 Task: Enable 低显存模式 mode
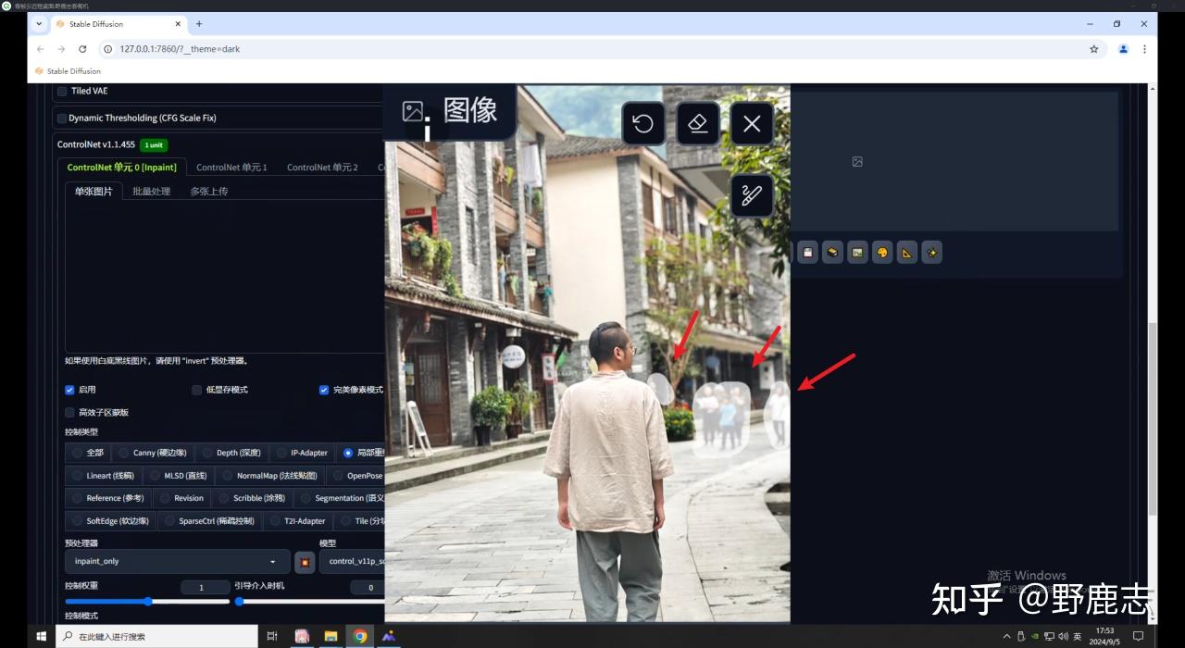(196, 390)
